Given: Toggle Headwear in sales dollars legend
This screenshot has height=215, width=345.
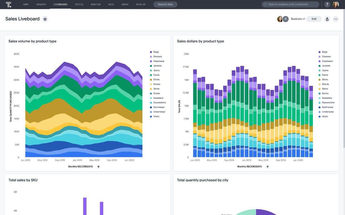Looking at the screenshot, I should pos(326,61).
